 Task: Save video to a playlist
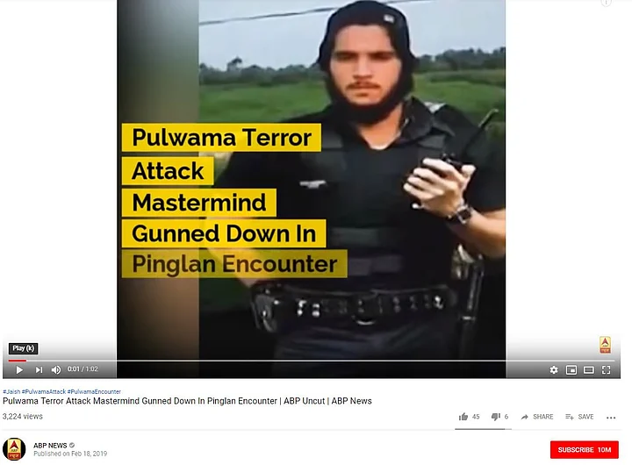tap(579, 417)
